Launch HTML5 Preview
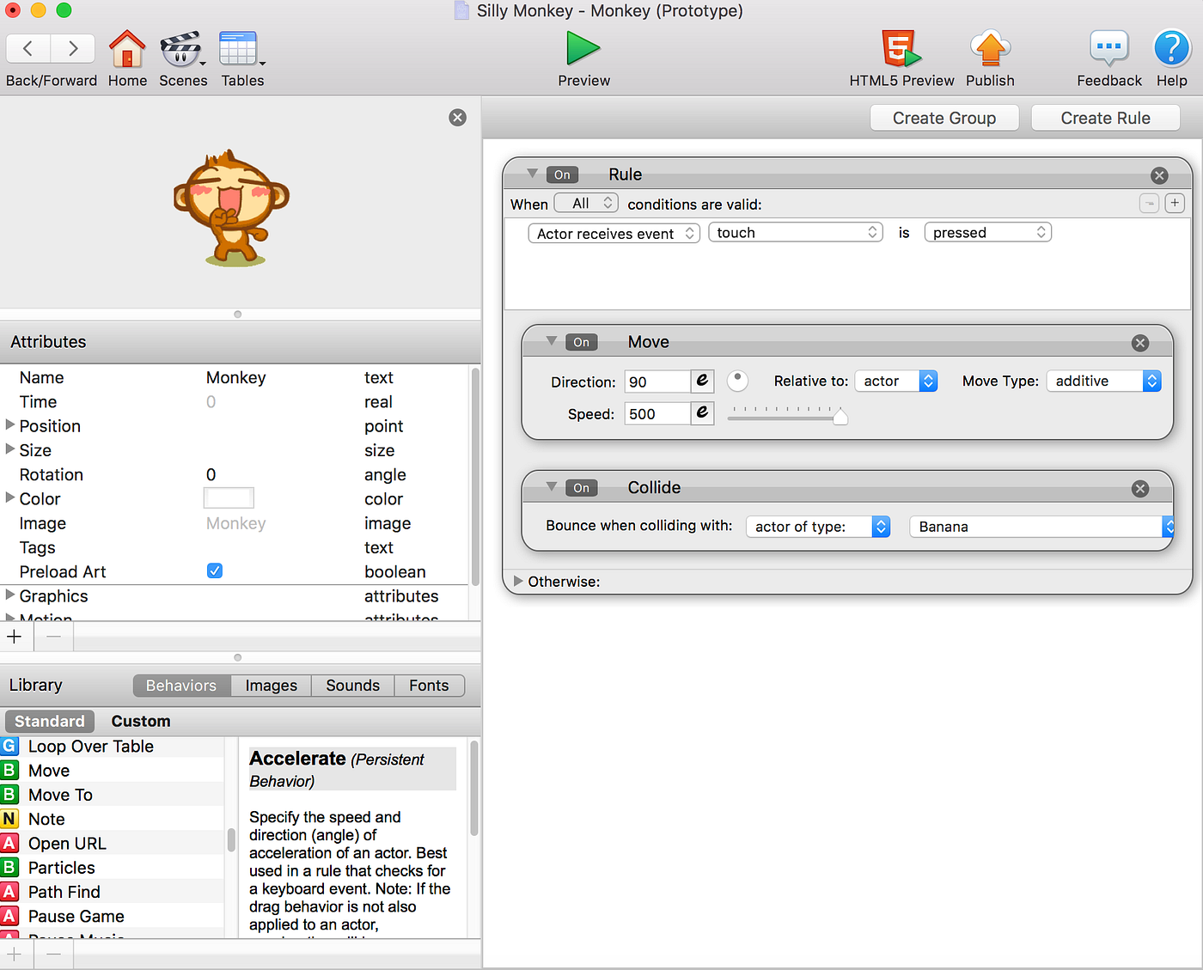1203x970 pixels. [x=901, y=49]
